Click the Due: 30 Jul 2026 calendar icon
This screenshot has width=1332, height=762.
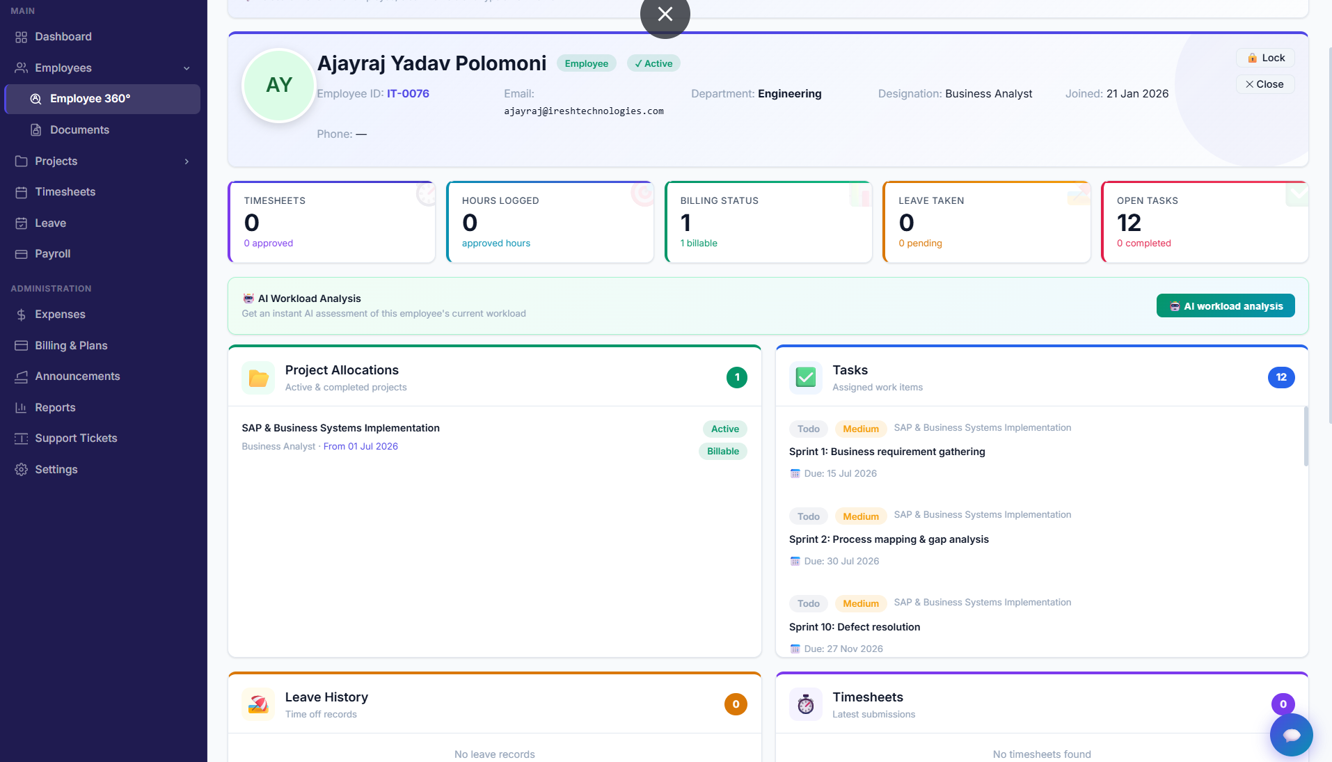pyautogui.click(x=795, y=561)
